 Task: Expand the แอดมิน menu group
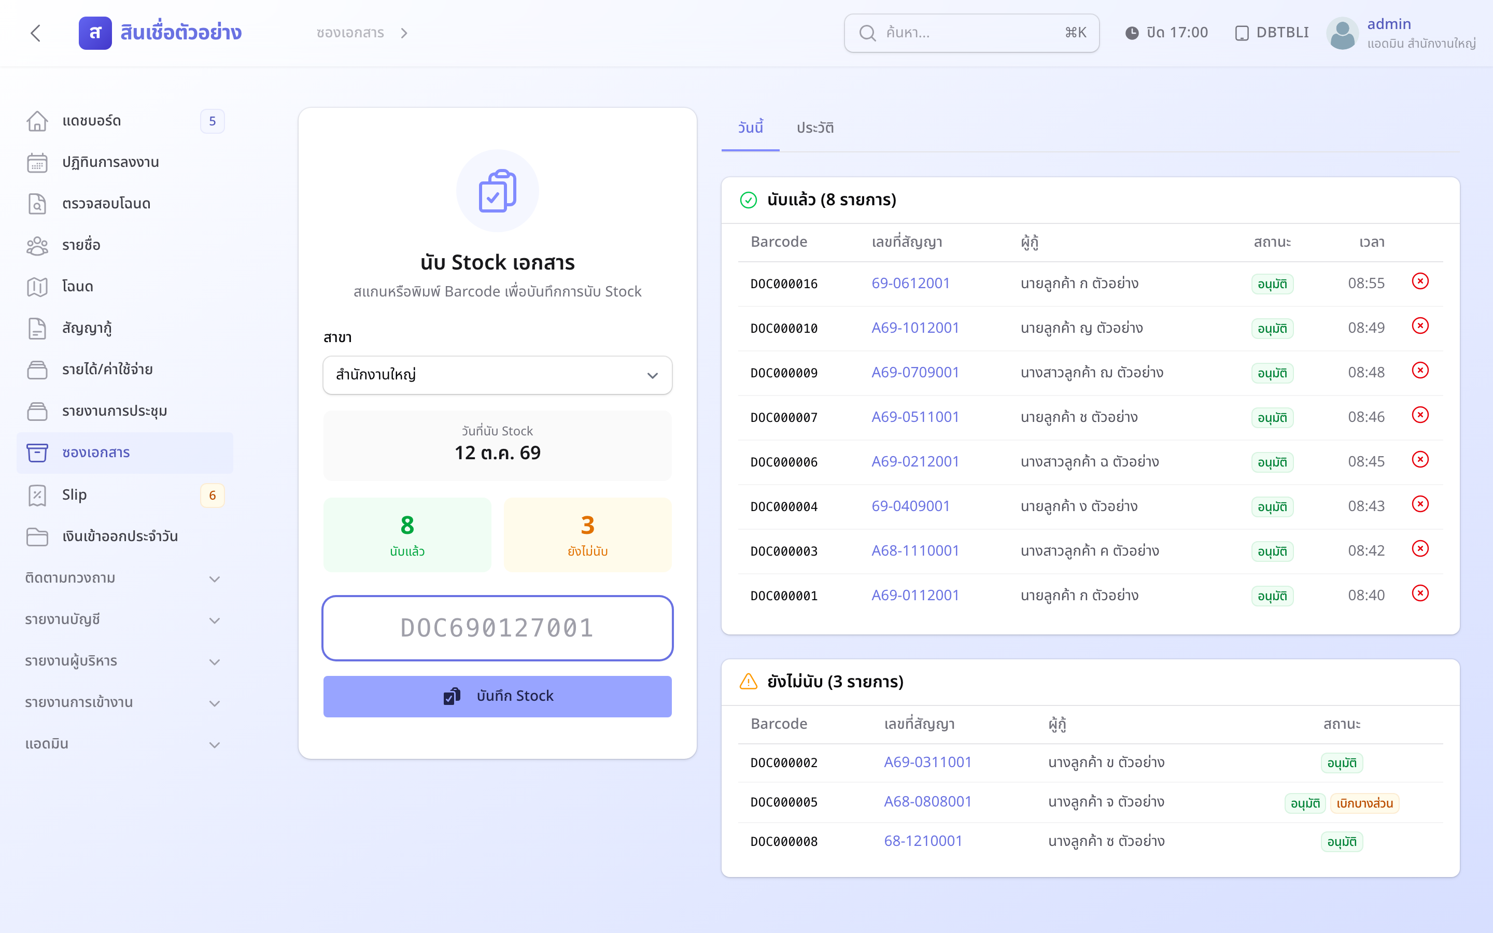coord(123,744)
